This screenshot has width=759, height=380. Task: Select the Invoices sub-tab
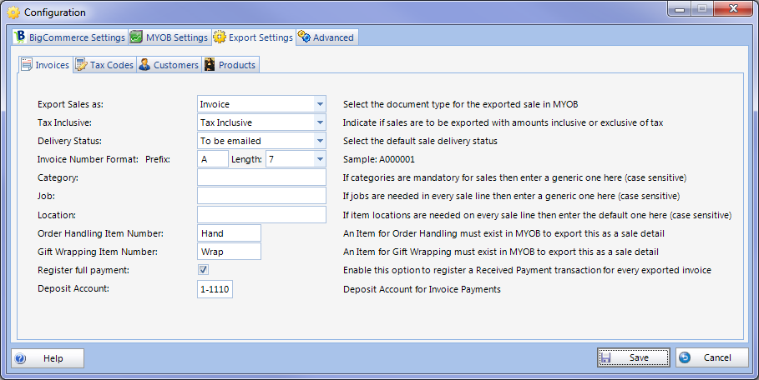[46, 64]
